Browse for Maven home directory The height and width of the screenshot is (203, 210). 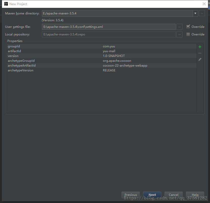(202, 13)
